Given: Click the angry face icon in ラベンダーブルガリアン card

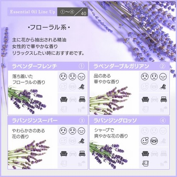Looking at the screenshot, I should (145, 77).
